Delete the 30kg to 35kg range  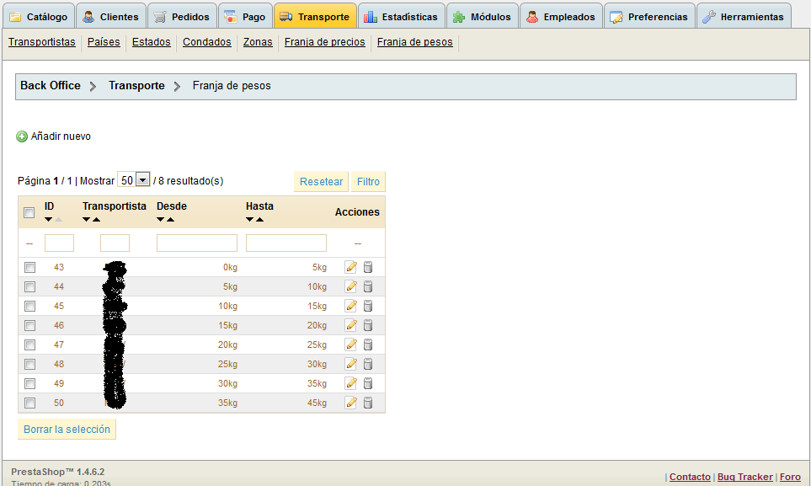pos(368,383)
